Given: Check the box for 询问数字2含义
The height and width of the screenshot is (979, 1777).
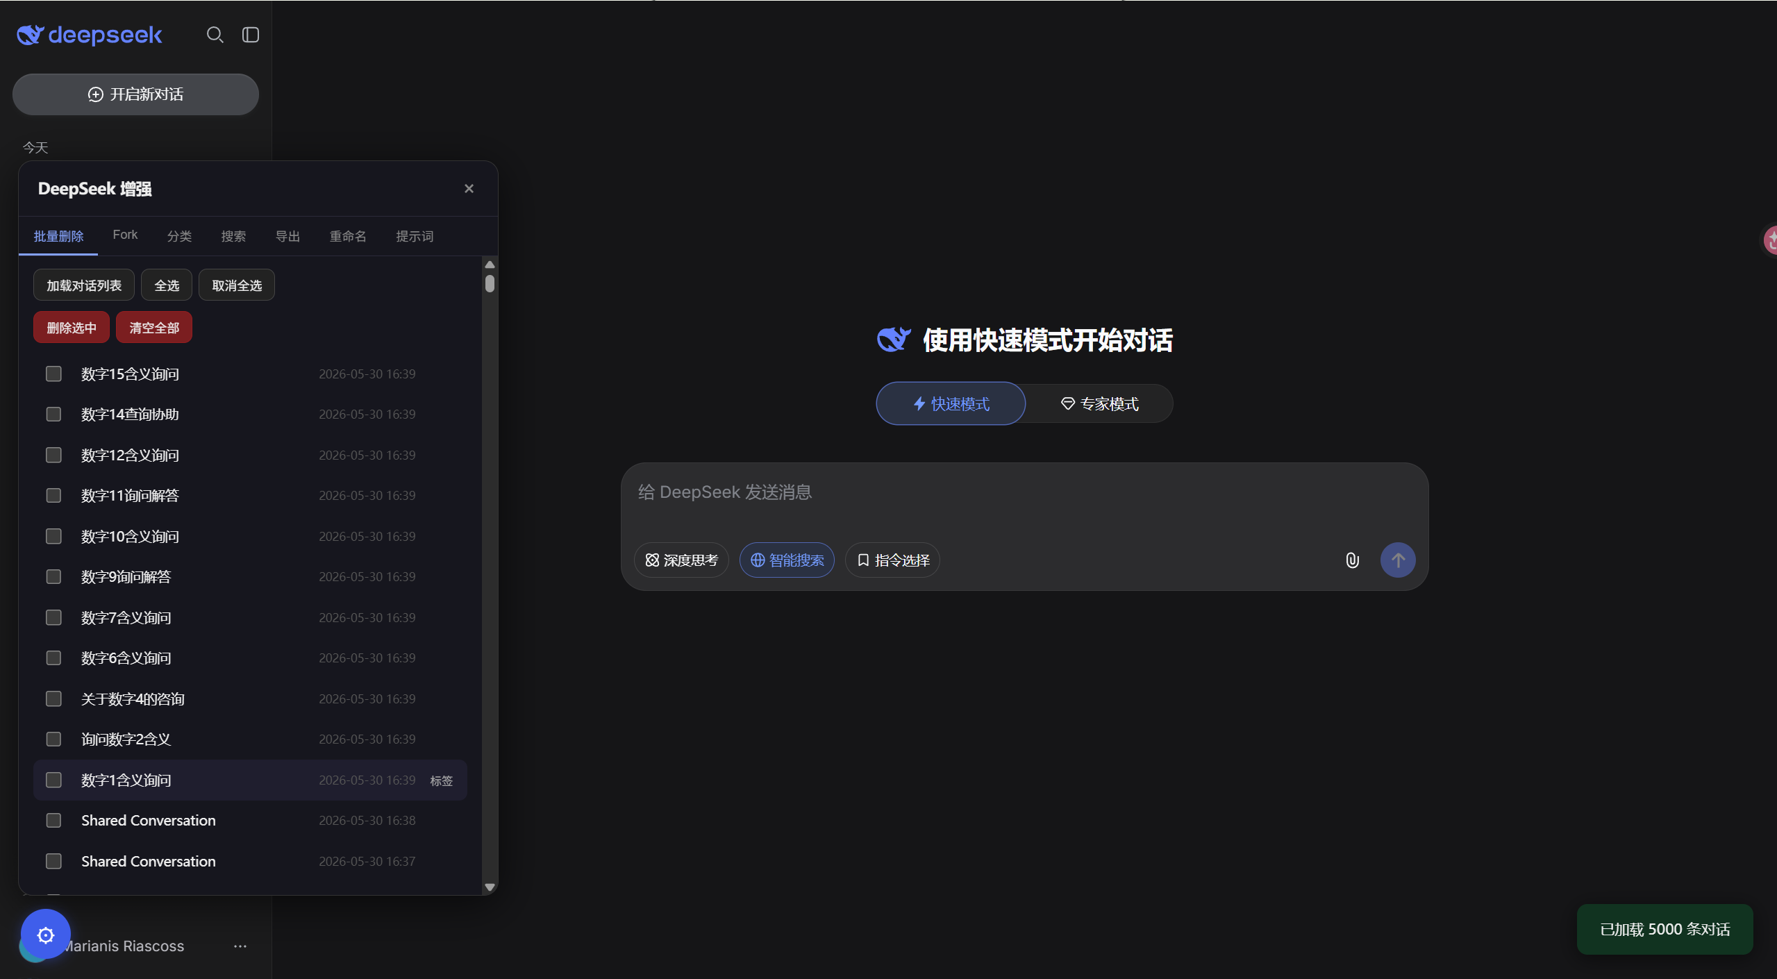Looking at the screenshot, I should pos(53,739).
